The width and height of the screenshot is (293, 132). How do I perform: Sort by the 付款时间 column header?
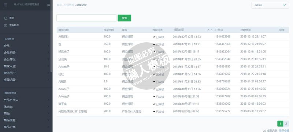[x=245, y=30]
